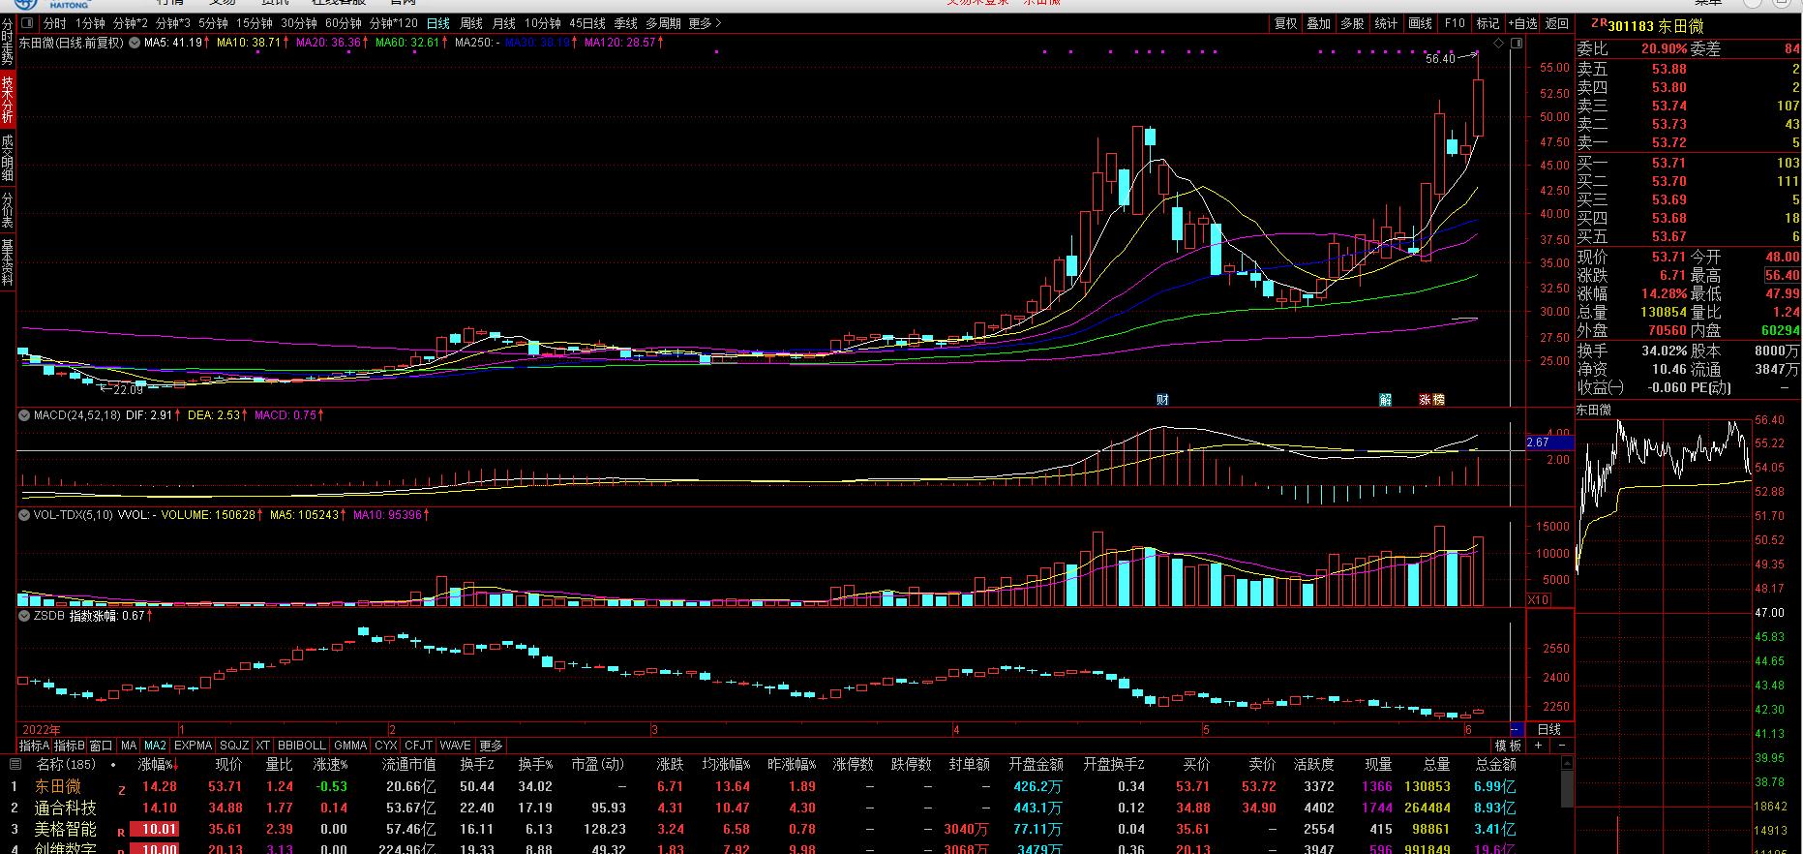
Task: Click the minus icon right of 模板
Action: point(1561,746)
